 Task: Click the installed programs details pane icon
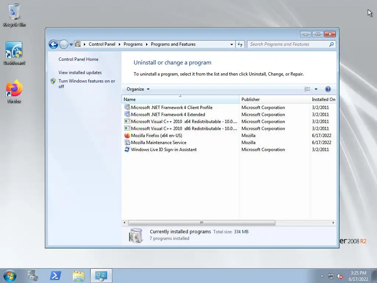136,235
